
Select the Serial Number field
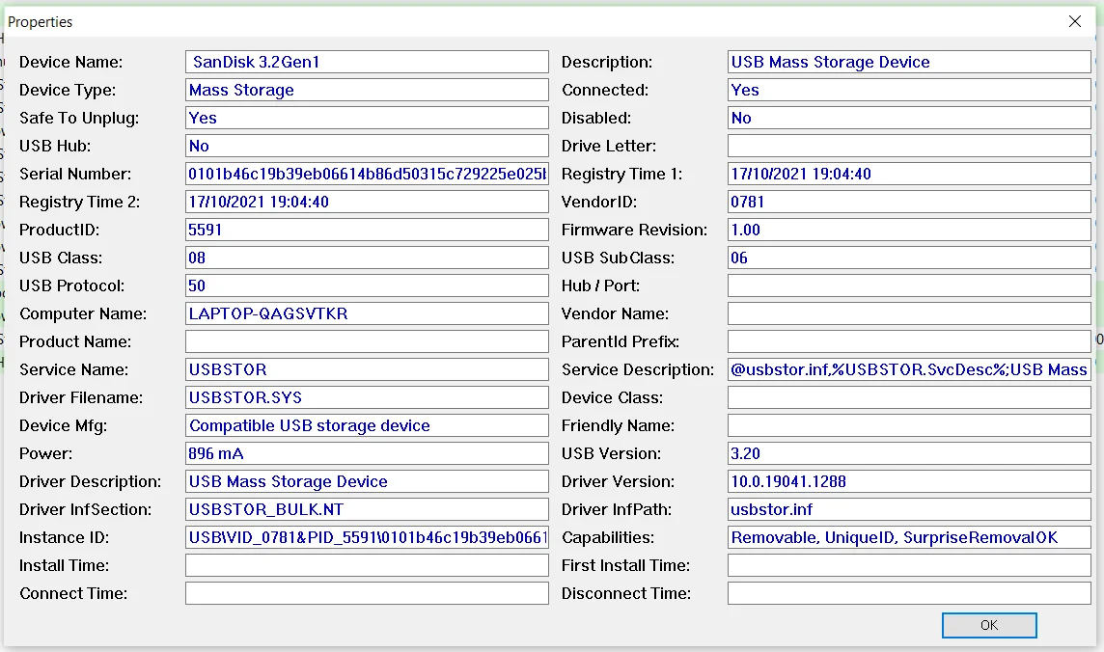click(x=367, y=174)
